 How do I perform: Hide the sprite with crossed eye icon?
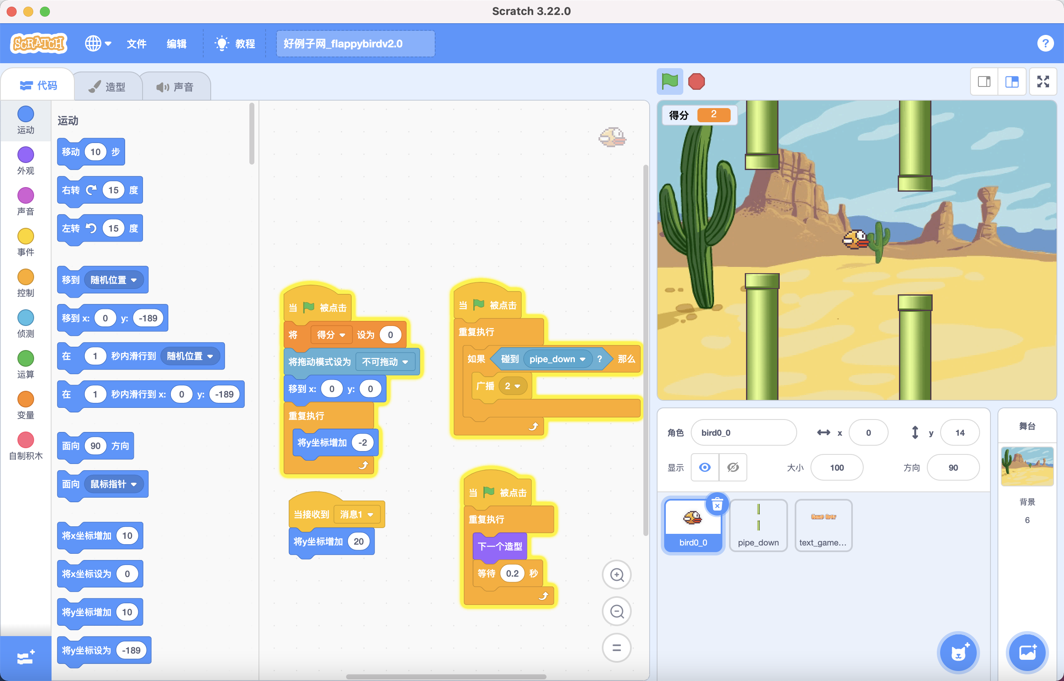coord(733,467)
